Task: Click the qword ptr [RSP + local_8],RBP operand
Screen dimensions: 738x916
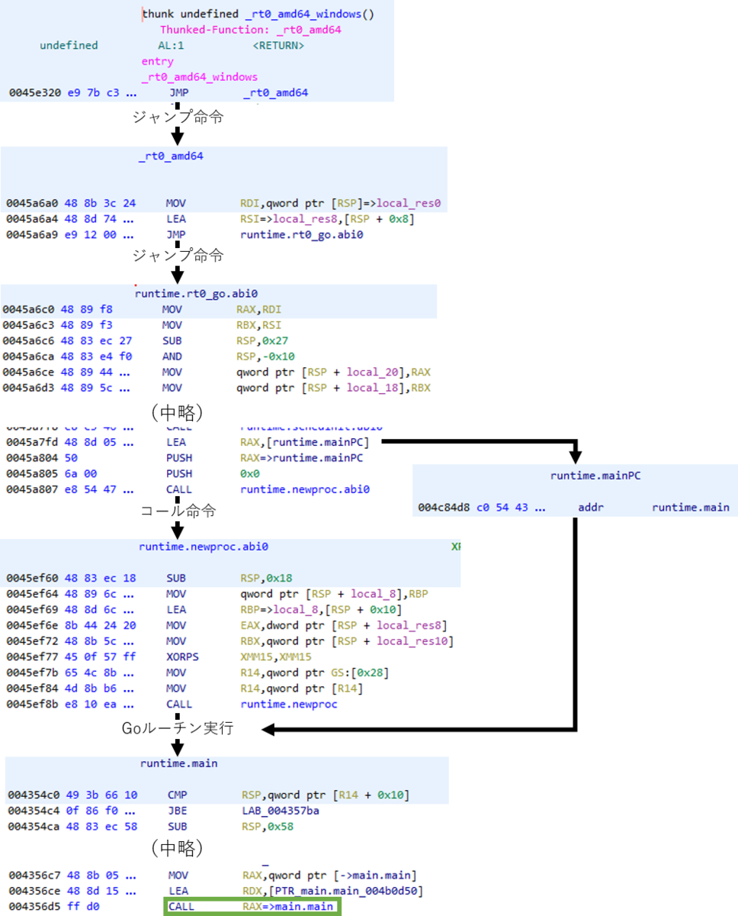Action: [334, 594]
